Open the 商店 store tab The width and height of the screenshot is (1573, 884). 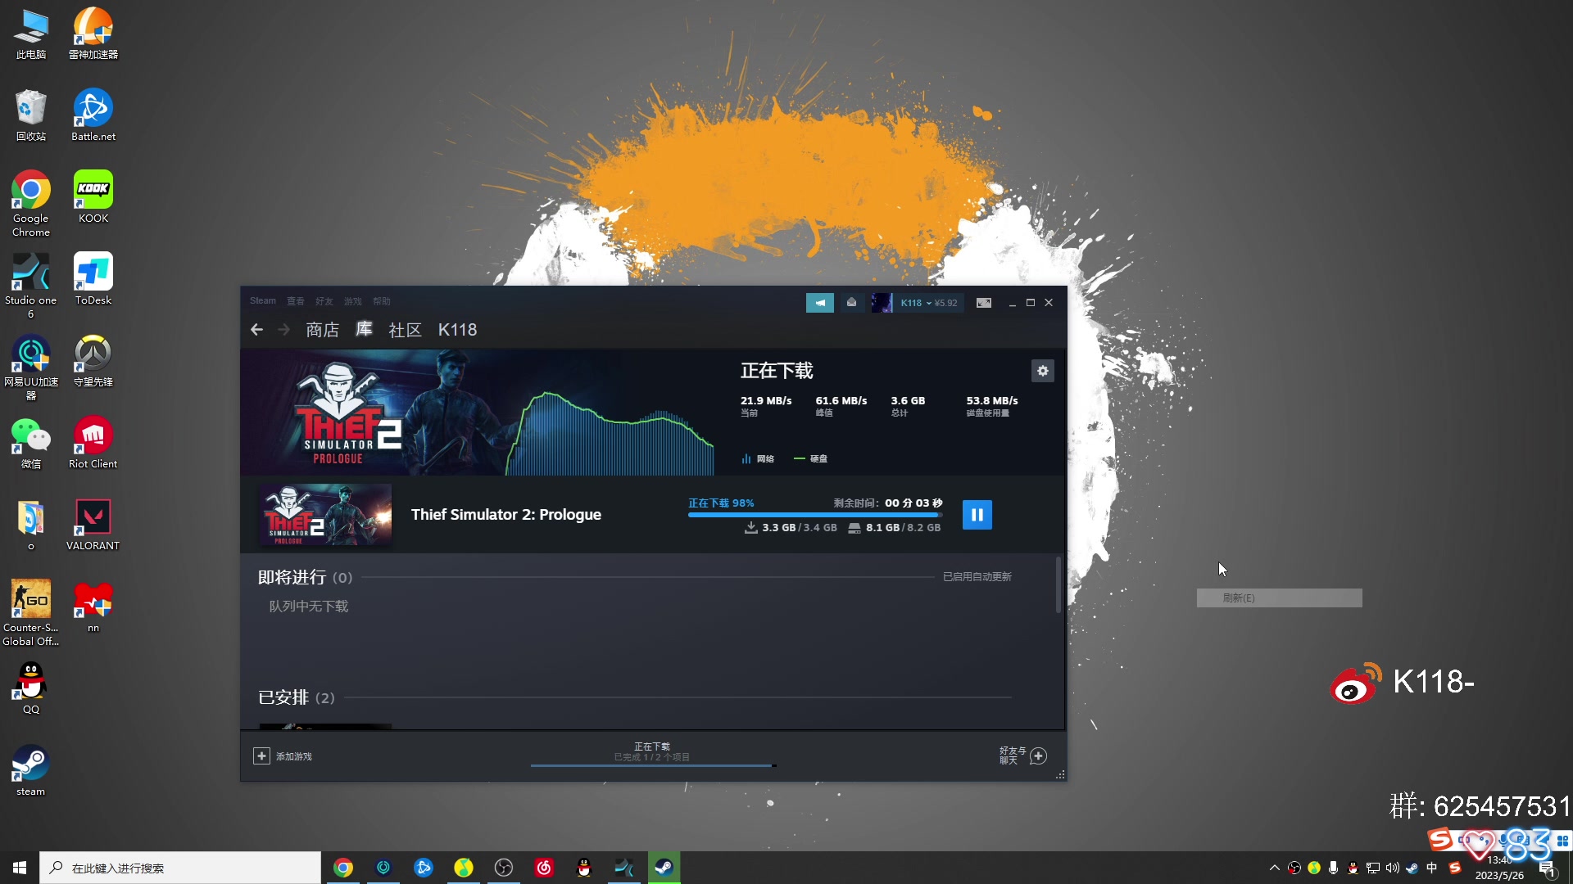[322, 329]
